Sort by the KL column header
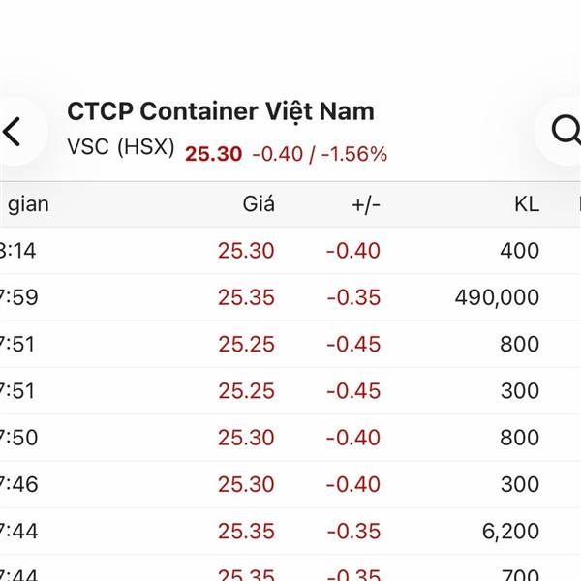Viewport: 581px width, 581px height. (527, 204)
